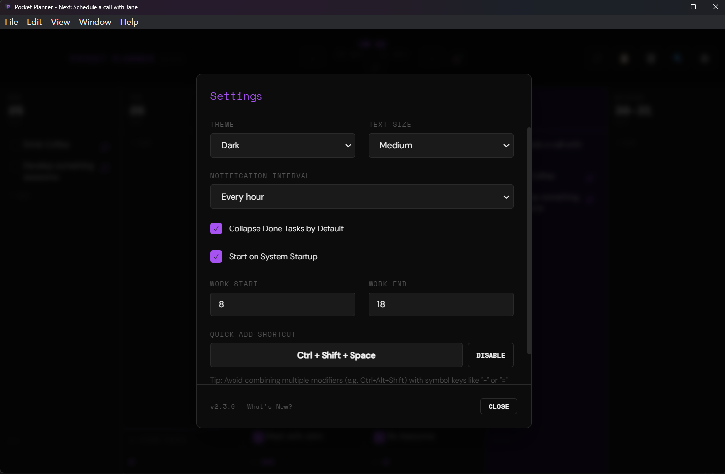Close the Settings dialog
Viewport: 725px width, 474px height.
click(498, 406)
